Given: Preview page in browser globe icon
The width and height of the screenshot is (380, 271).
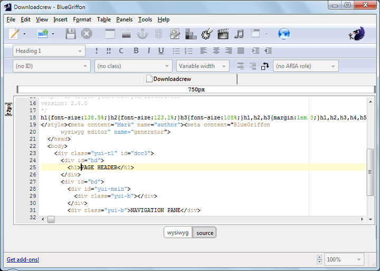Looking at the screenshot, I should [284, 34].
